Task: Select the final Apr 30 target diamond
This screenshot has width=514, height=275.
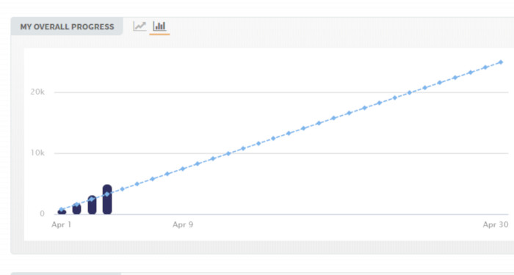Action: point(501,62)
